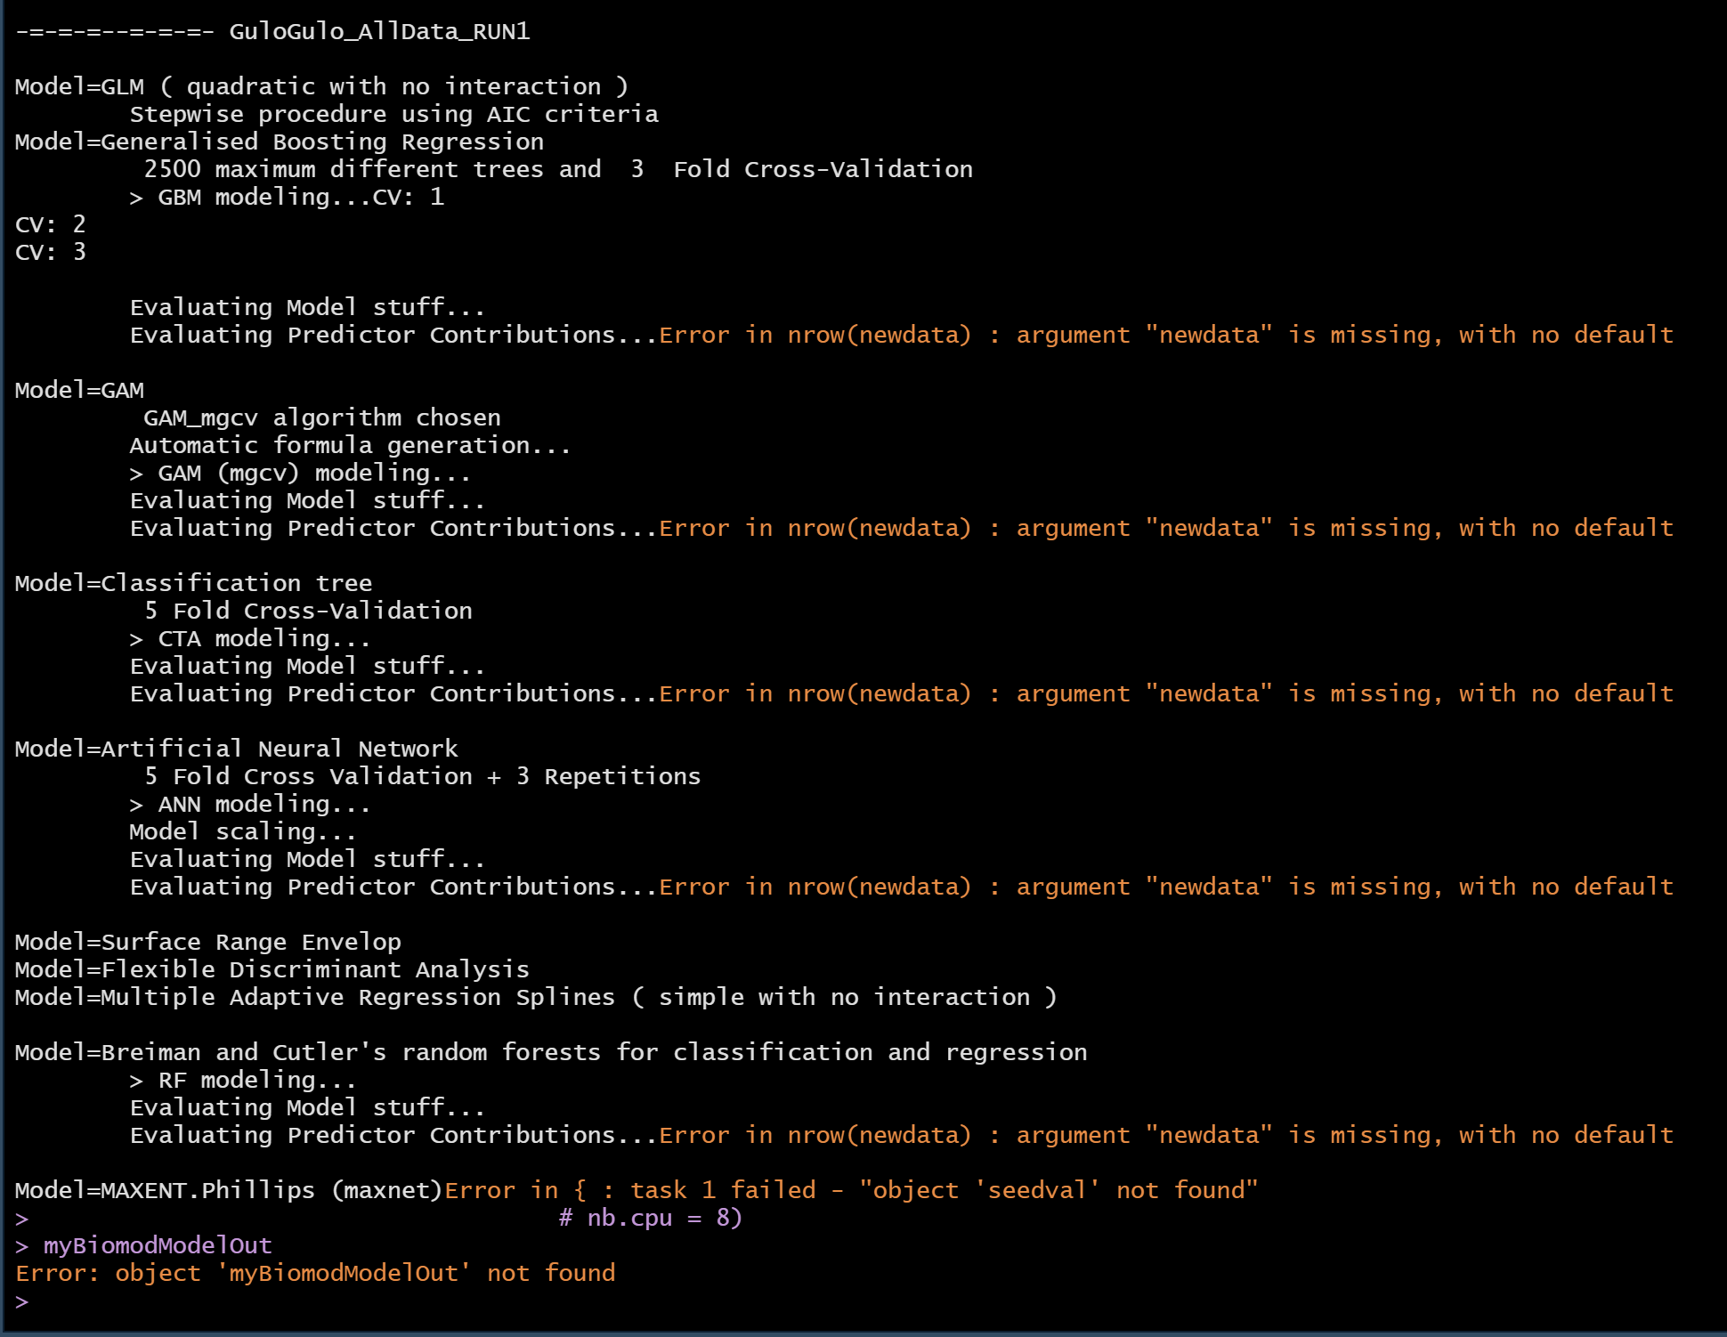
Task: Click the Flexible Discriminant Analysis text
Action: [272, 968]
